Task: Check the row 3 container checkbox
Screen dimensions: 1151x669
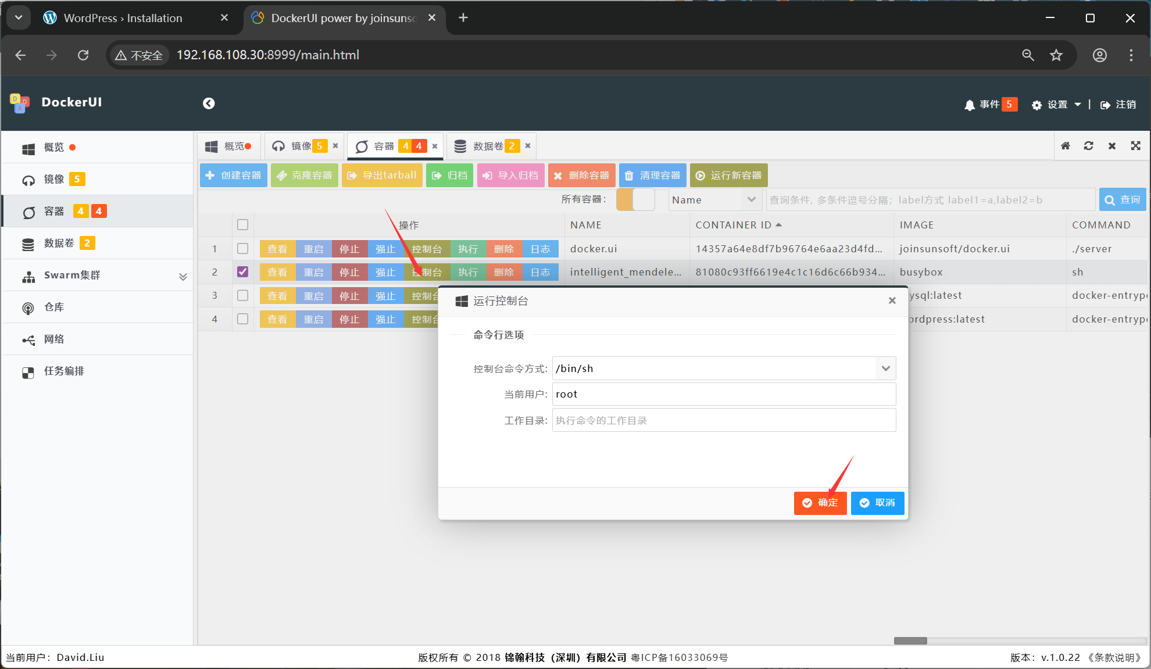Action: 243,296
